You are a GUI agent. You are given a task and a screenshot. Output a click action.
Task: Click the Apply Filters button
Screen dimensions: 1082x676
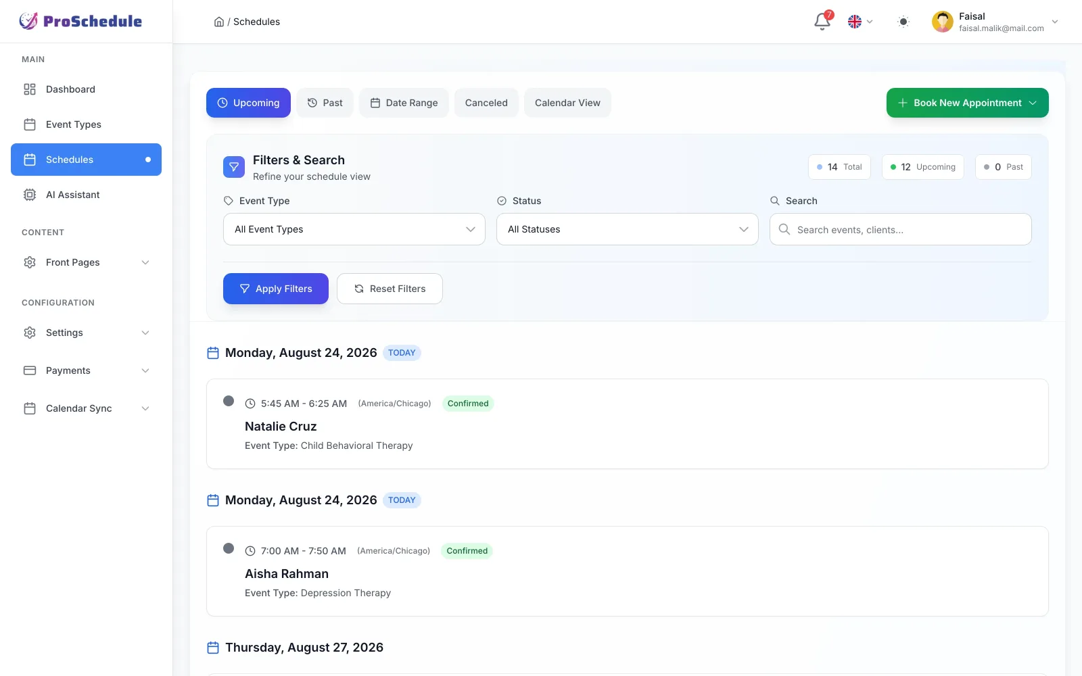point(276,289)
